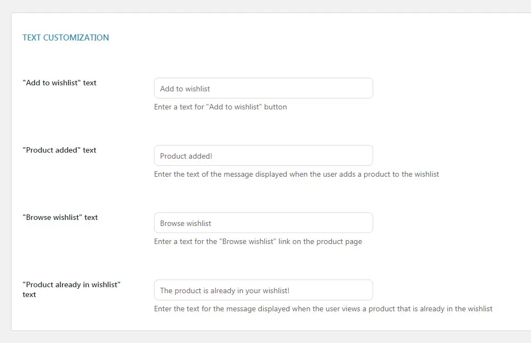Focus the "Add to wishlist" text input
Image resolution: width=531 pixels, height=343 pixels.
(x=264, y=88)
